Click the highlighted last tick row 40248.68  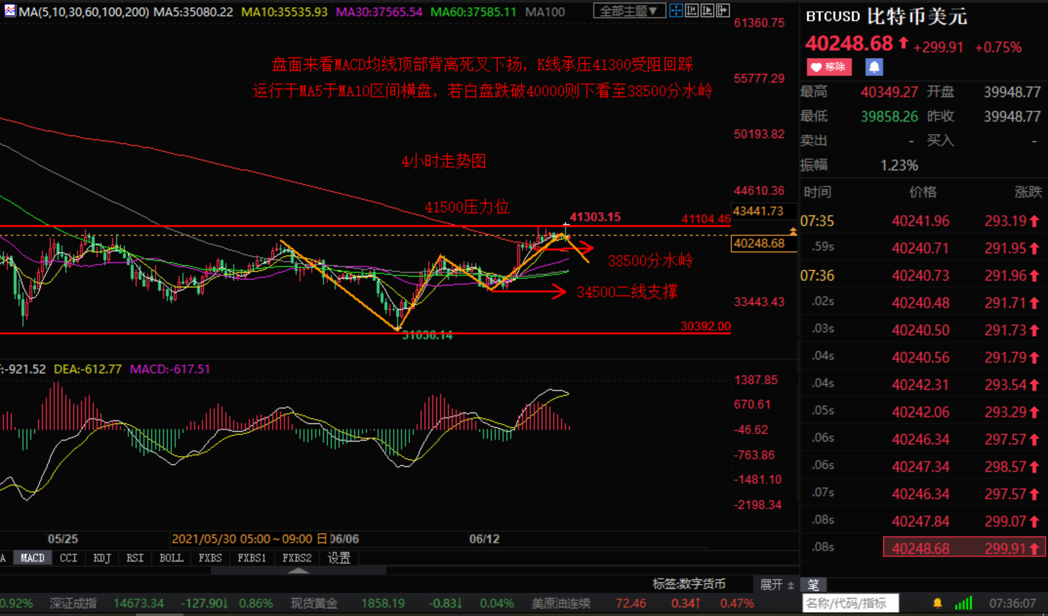click(964, 548)
